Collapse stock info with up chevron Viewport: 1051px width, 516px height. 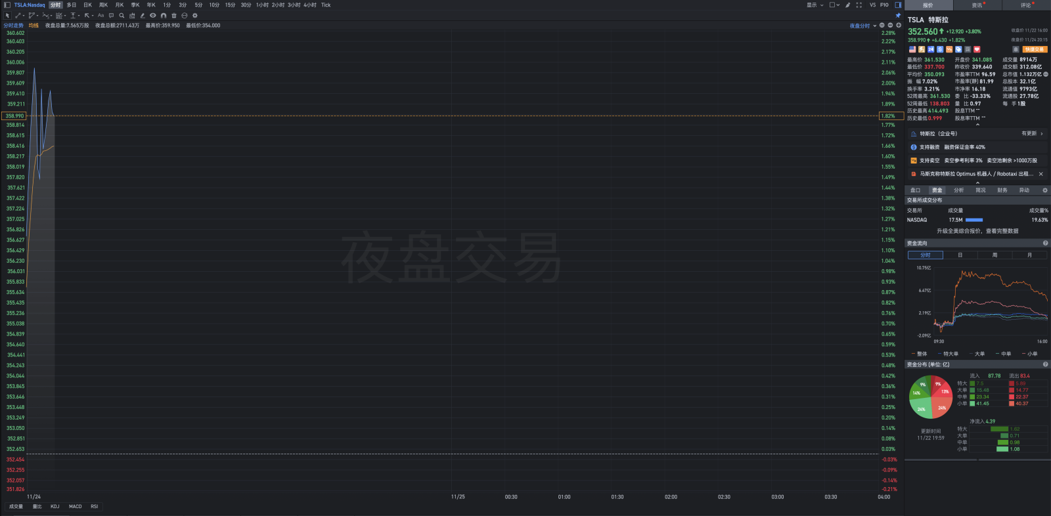point(977,183)
